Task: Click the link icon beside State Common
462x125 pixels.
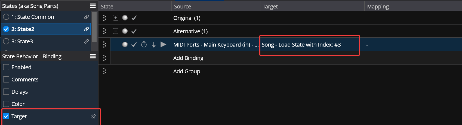Action: pyautogui.click(x=86, y=17)
